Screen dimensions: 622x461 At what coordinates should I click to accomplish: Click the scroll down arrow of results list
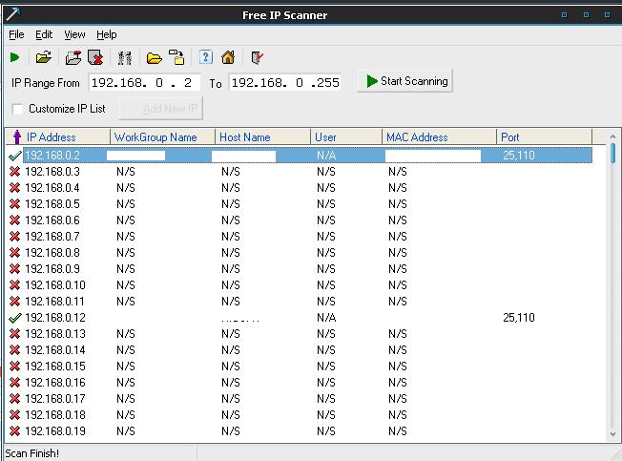pos(612,434)
